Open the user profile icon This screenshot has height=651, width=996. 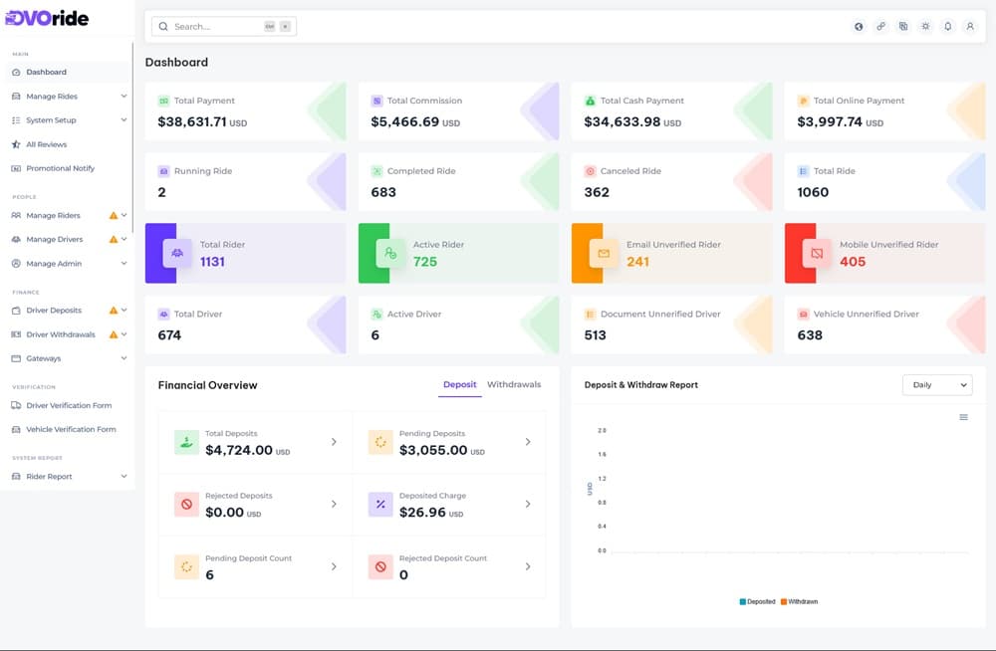tap(970, 27)
